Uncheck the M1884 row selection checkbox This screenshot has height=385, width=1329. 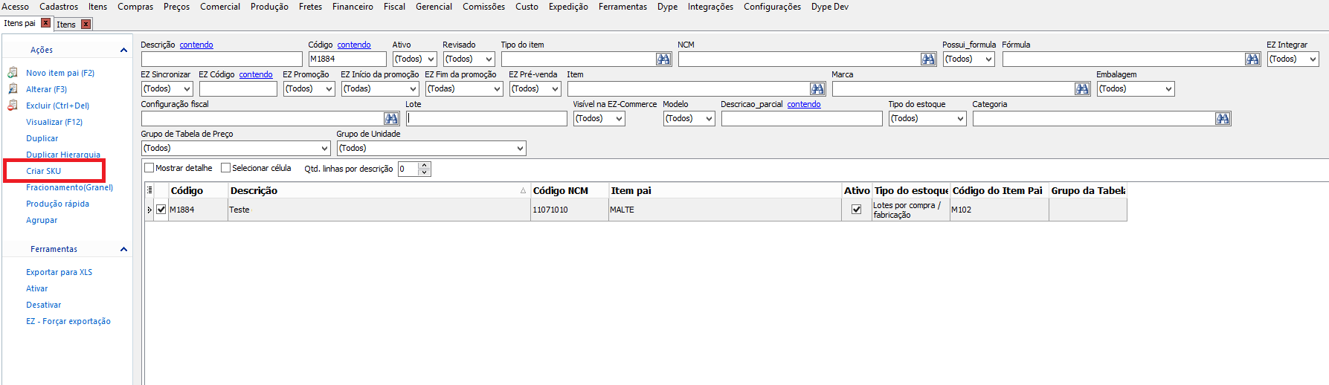coord(161,210)
